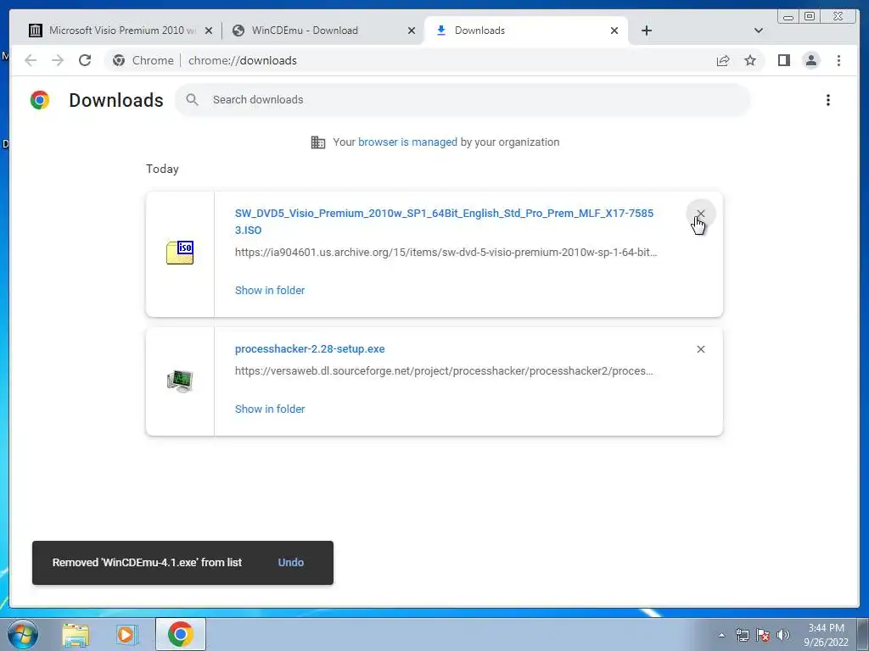Open the tab search chevron dropdown

pyautogui.click(x=758, y=31)
